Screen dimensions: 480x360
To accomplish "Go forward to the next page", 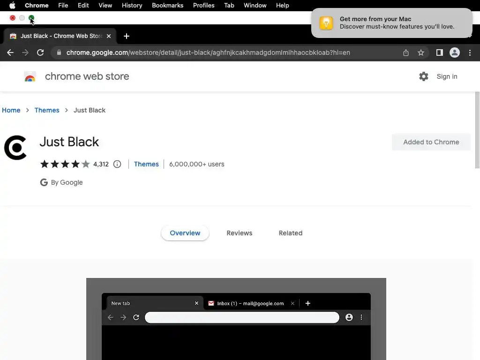I will [25, 52].
